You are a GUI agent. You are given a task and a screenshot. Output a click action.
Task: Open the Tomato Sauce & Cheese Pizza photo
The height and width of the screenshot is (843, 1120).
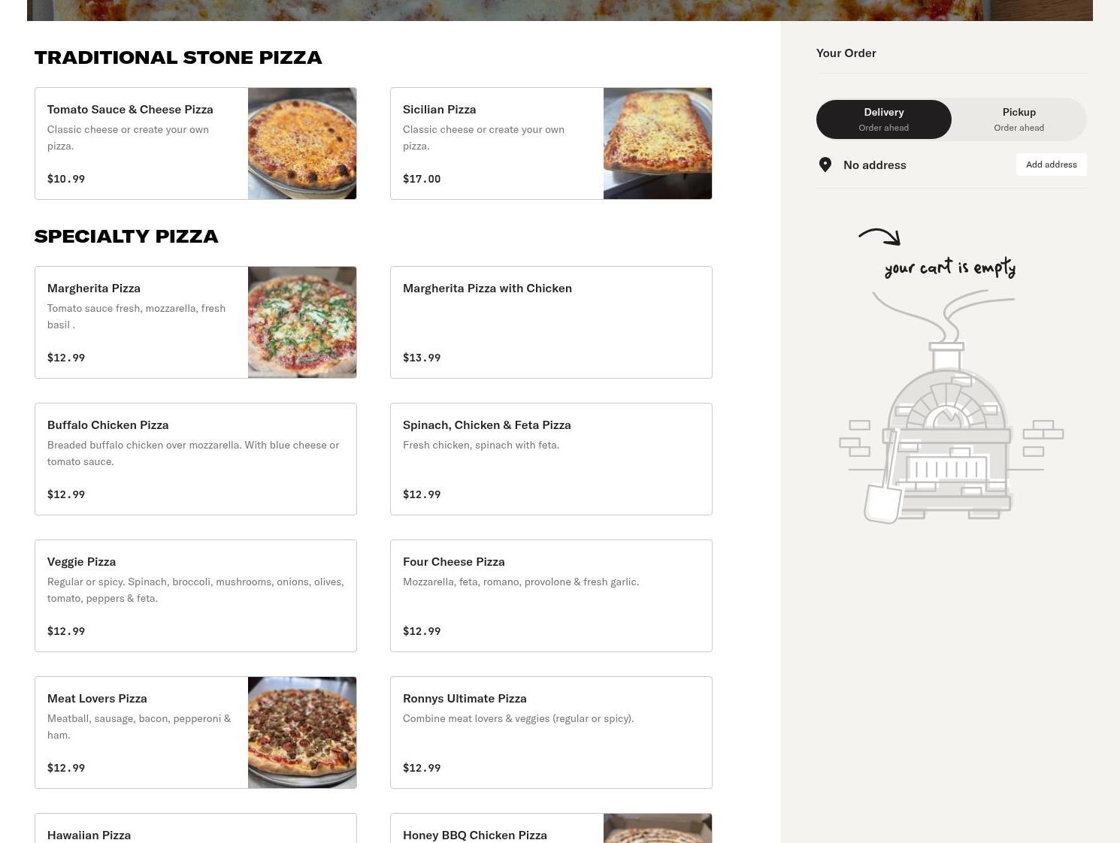click(x=302, y=144)
